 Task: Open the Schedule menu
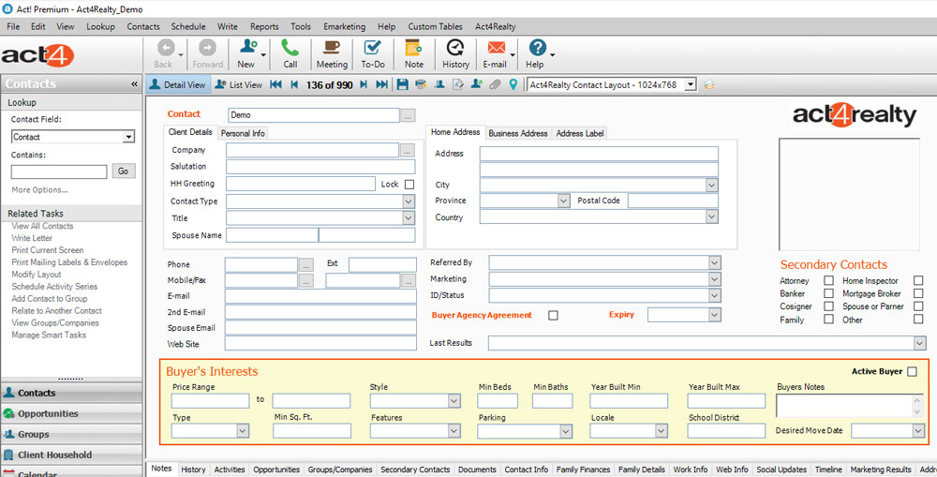coord(188,26)
